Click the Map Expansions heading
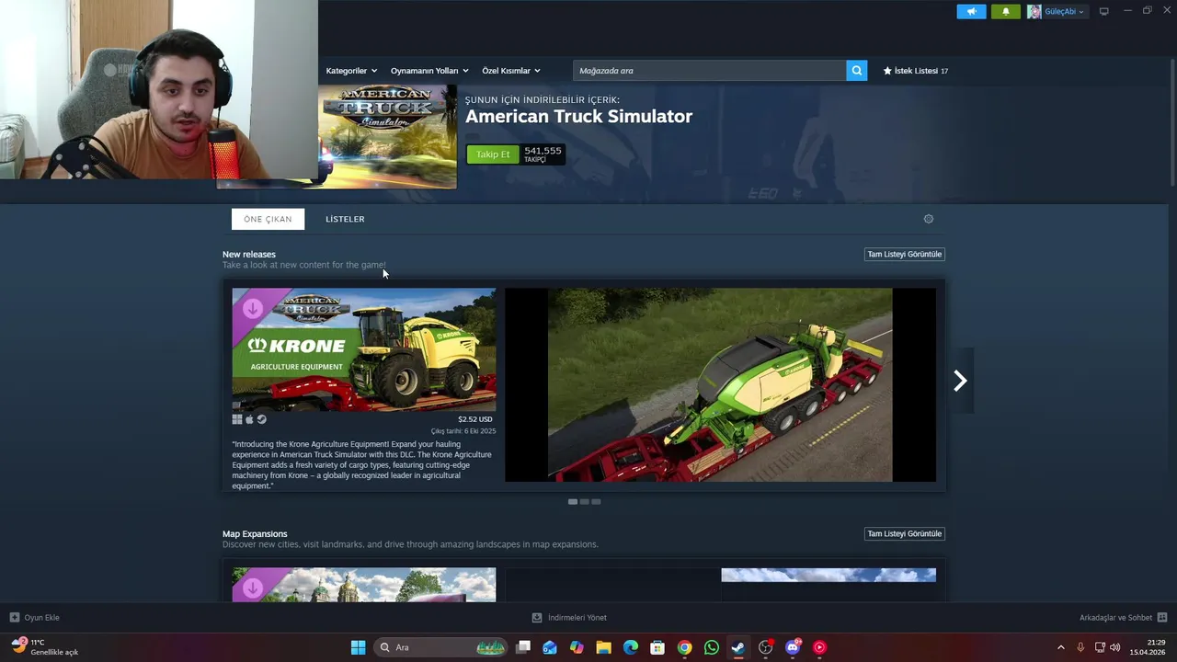Viewport: 1177px width, 662px height. (255, 534)
